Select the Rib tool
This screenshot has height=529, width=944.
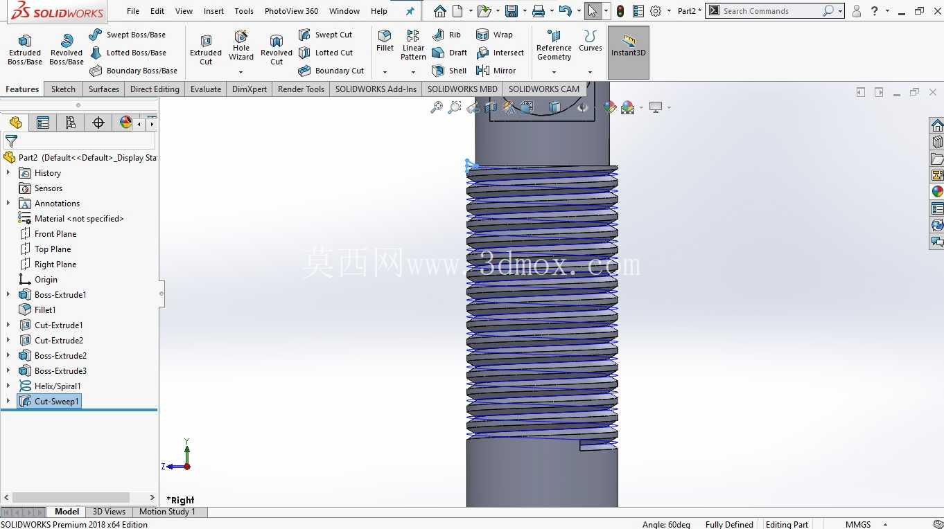pyautogui.click(x=446, y=35)
